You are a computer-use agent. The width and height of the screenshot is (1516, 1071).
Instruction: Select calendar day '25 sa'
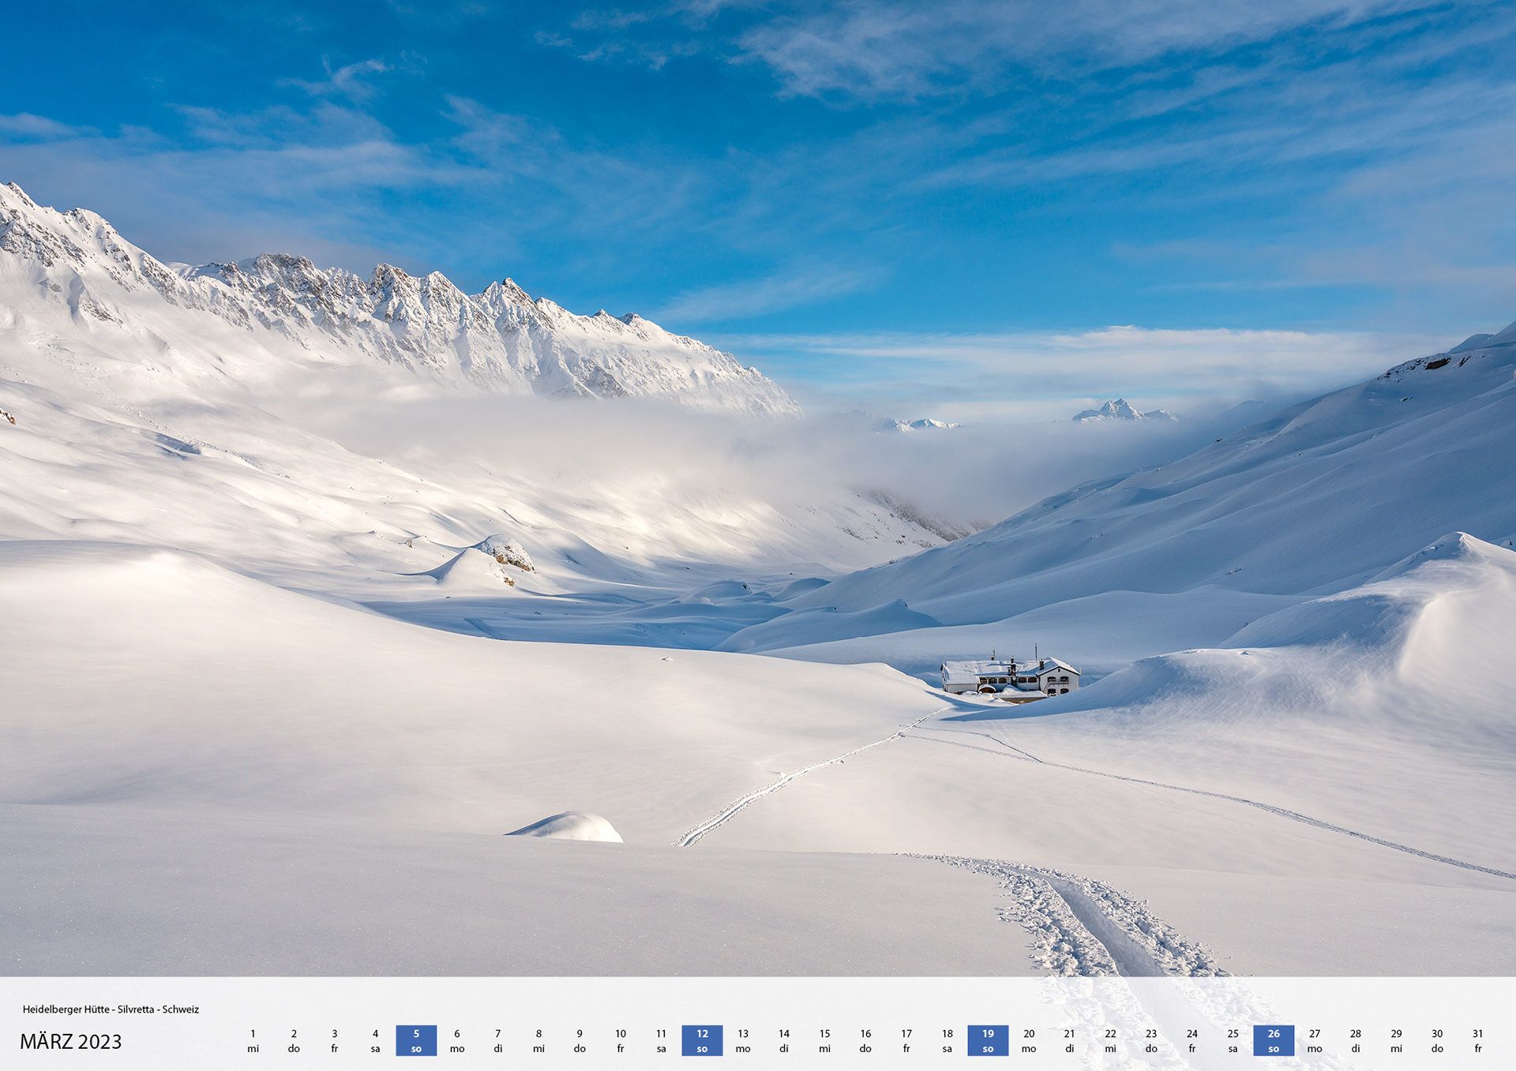[x=1233, y=1041]
